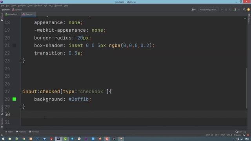Click the caret position indicator 30:1
The image size is (251, 141).
[x=217, y=135]
